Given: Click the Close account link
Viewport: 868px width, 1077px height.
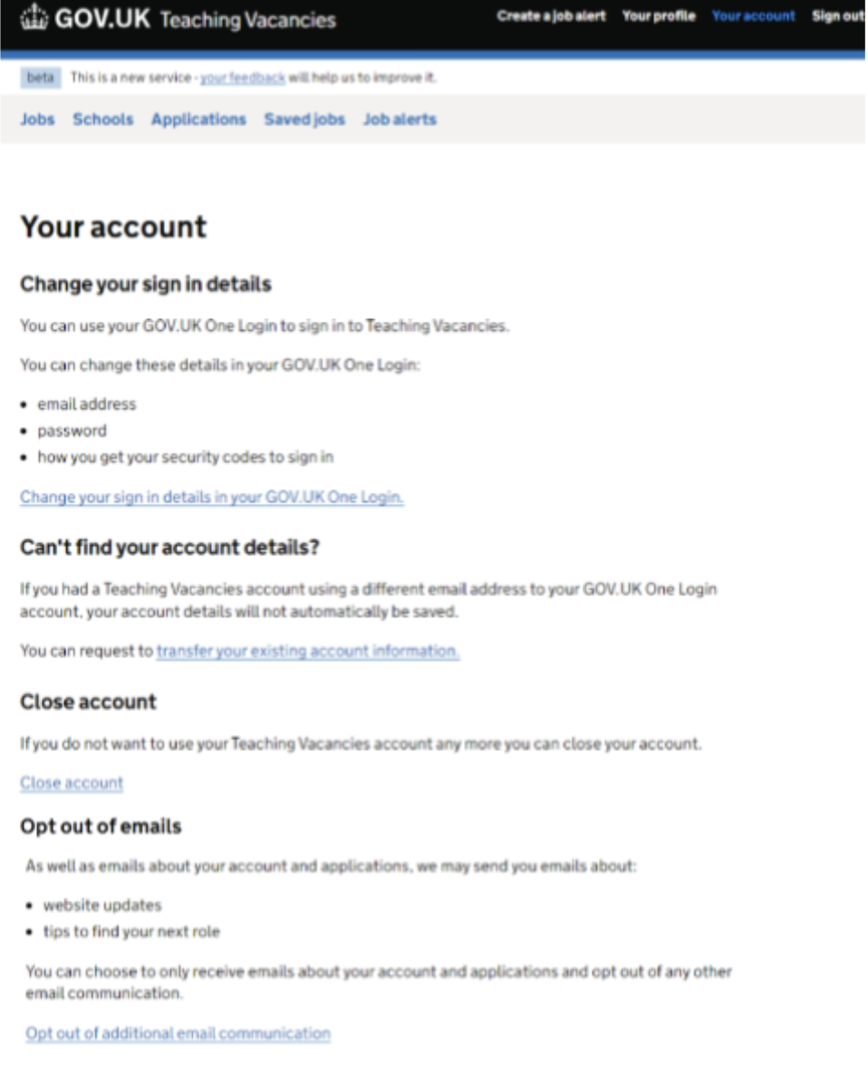Looking at the screenshot, I should [x=72, y=782].
